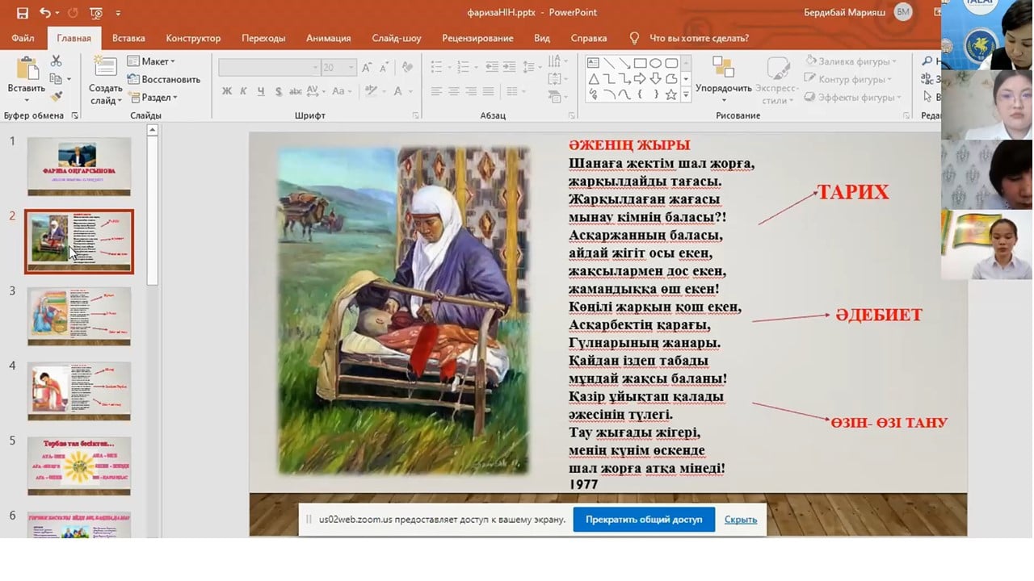Toggle bold Ж formatting
The height and width of the screenshot is (581, 1034).
[227, 91]
